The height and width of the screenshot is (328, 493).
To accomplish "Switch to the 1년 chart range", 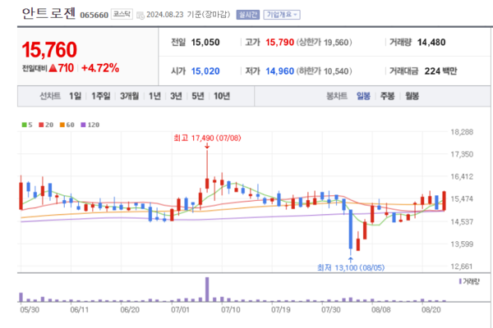I will 154,96.
